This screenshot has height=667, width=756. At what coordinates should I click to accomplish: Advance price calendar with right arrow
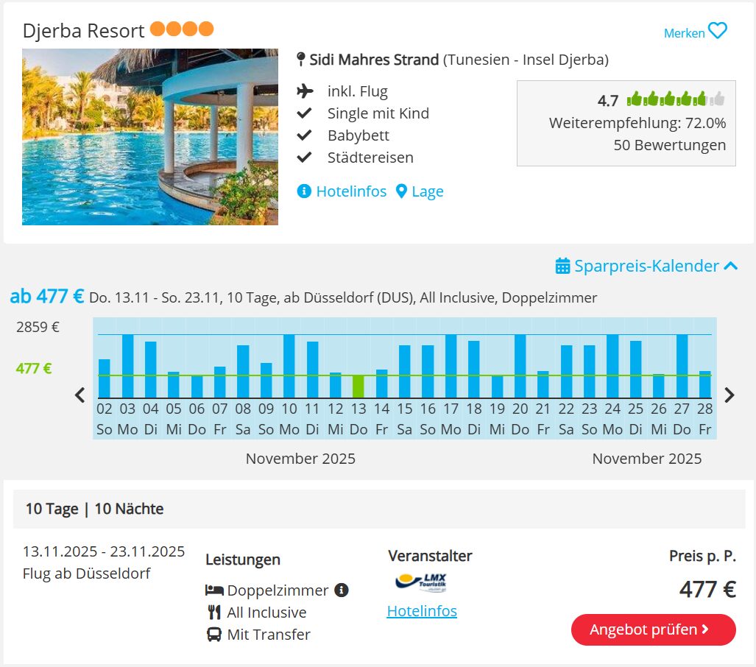[x=729, y=395]
